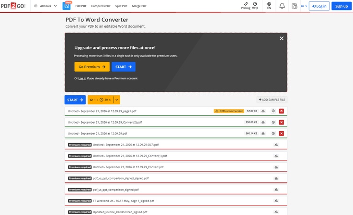This screenshot has height=215, width=353.
Task: Change language via the EN globe icon
Action: [269, 6]
